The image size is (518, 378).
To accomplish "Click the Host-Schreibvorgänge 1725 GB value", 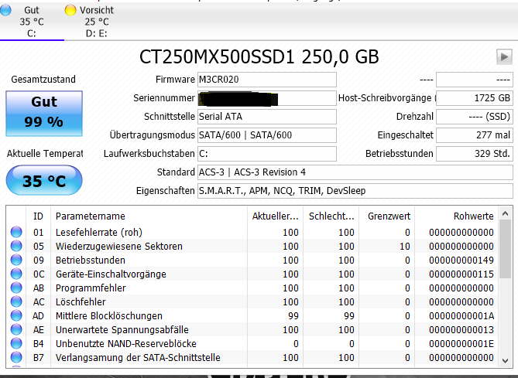I will [475, 98].
